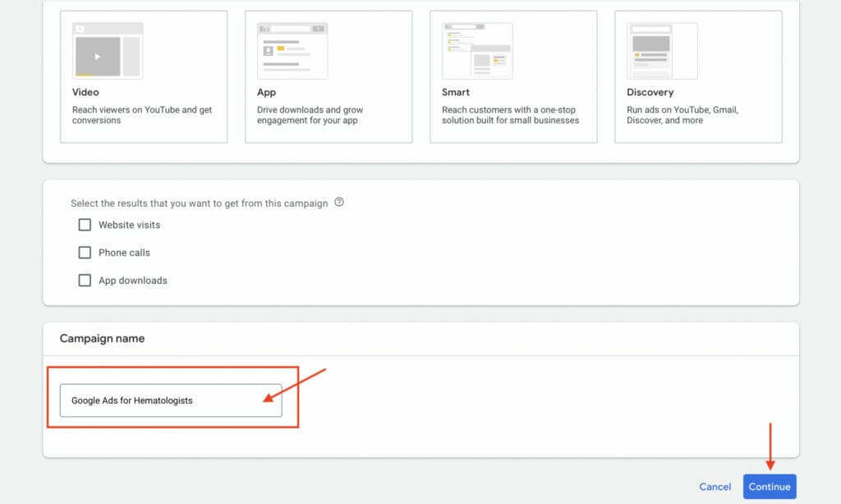Choose the Discovery campaign type card
The width and height of the screenshot is (841, 504).
point(698,76)
